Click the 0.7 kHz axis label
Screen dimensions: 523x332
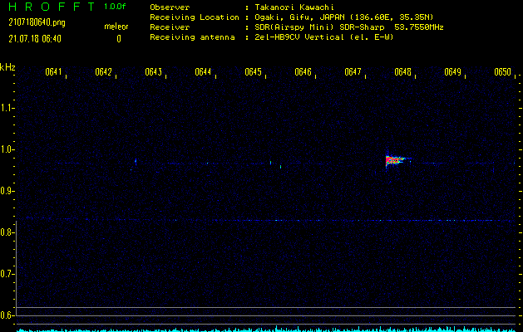(x=7, y=274)
